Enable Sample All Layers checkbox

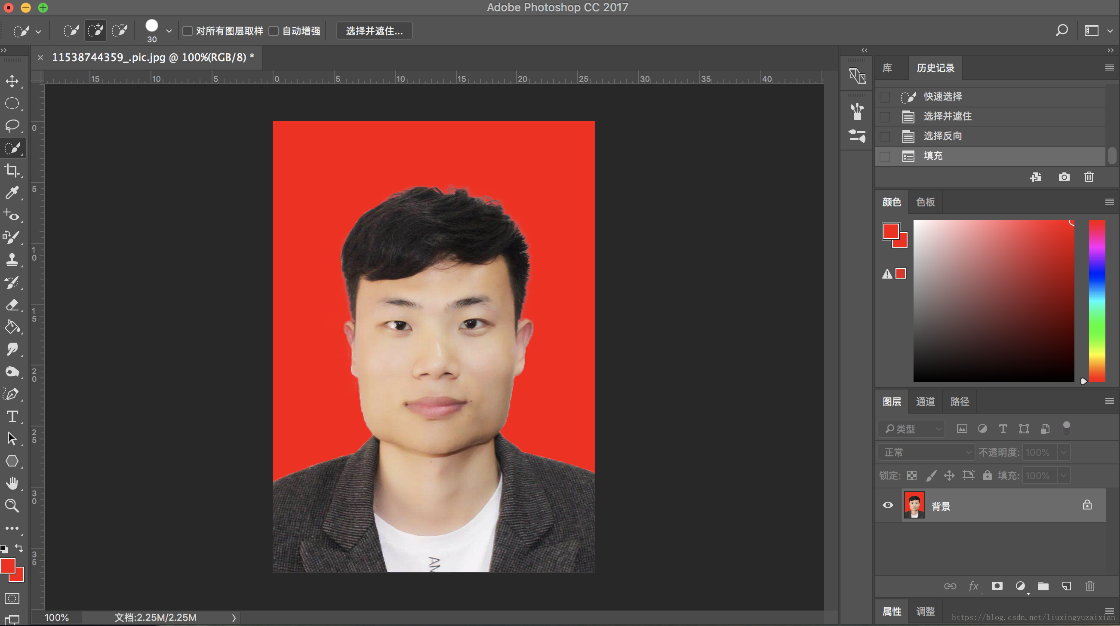coord(188,31)
